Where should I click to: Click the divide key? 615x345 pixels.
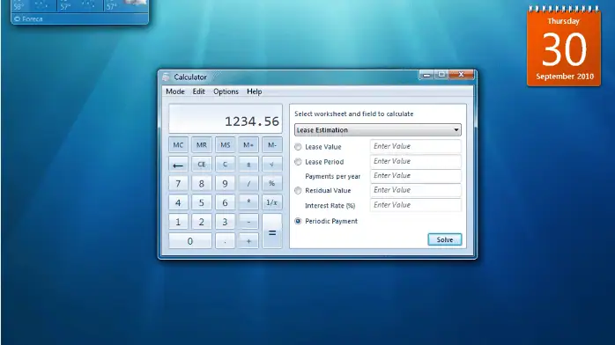[248, 183]
